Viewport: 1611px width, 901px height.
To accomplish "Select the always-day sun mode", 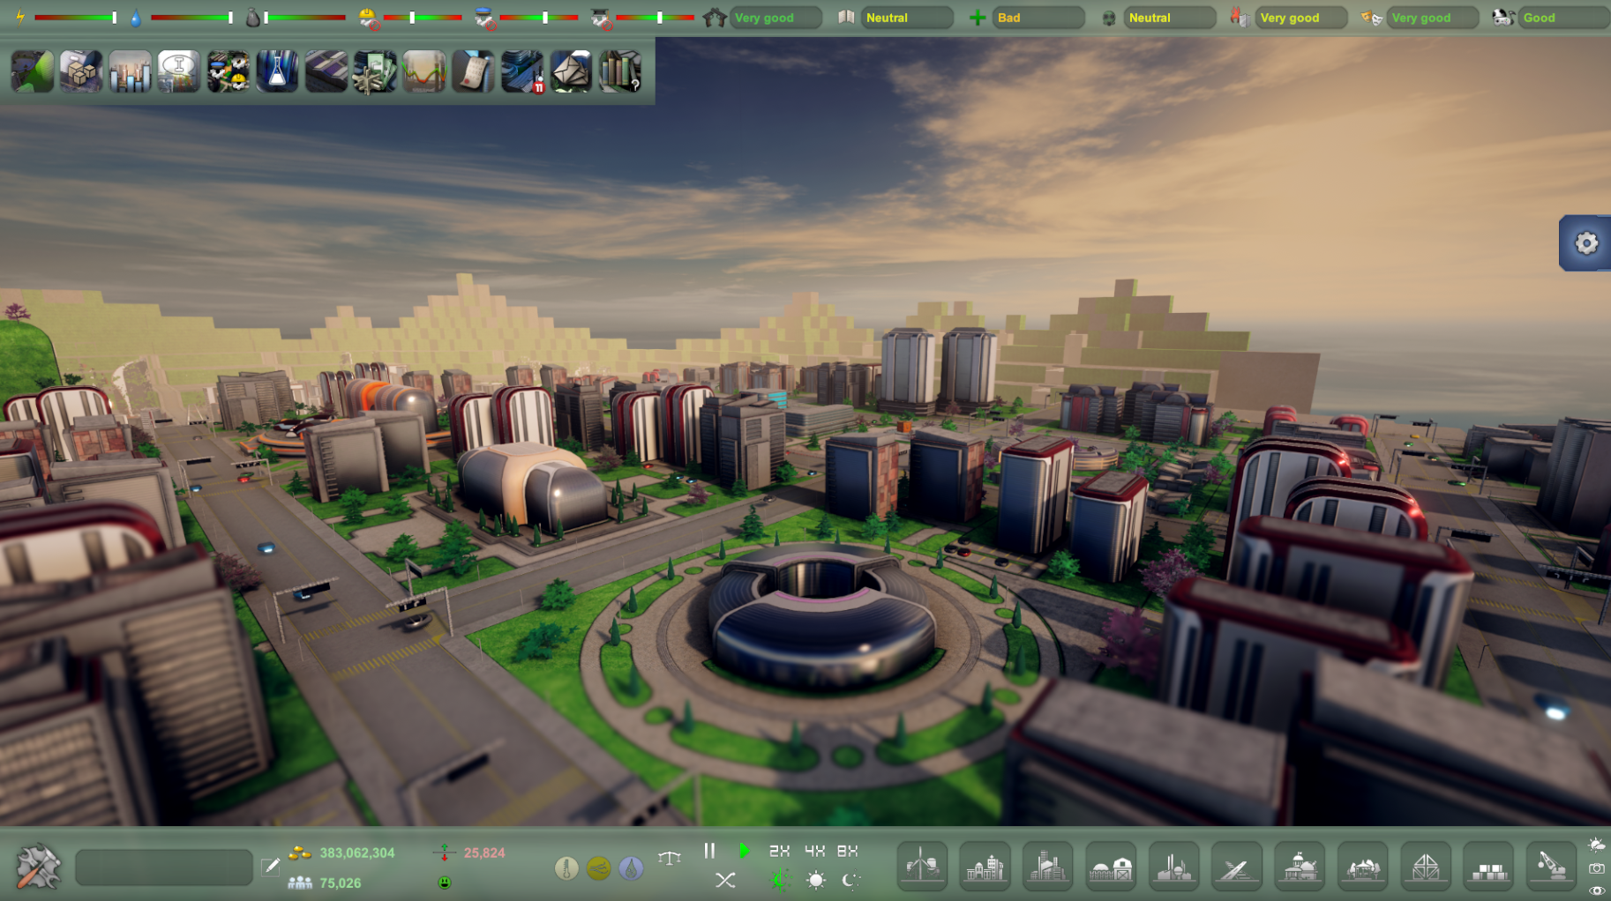I will (x=816, y=880).
